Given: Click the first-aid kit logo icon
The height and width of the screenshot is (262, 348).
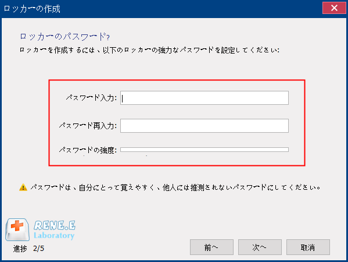Looking at the screenshot, I should (x=17, y=229).
